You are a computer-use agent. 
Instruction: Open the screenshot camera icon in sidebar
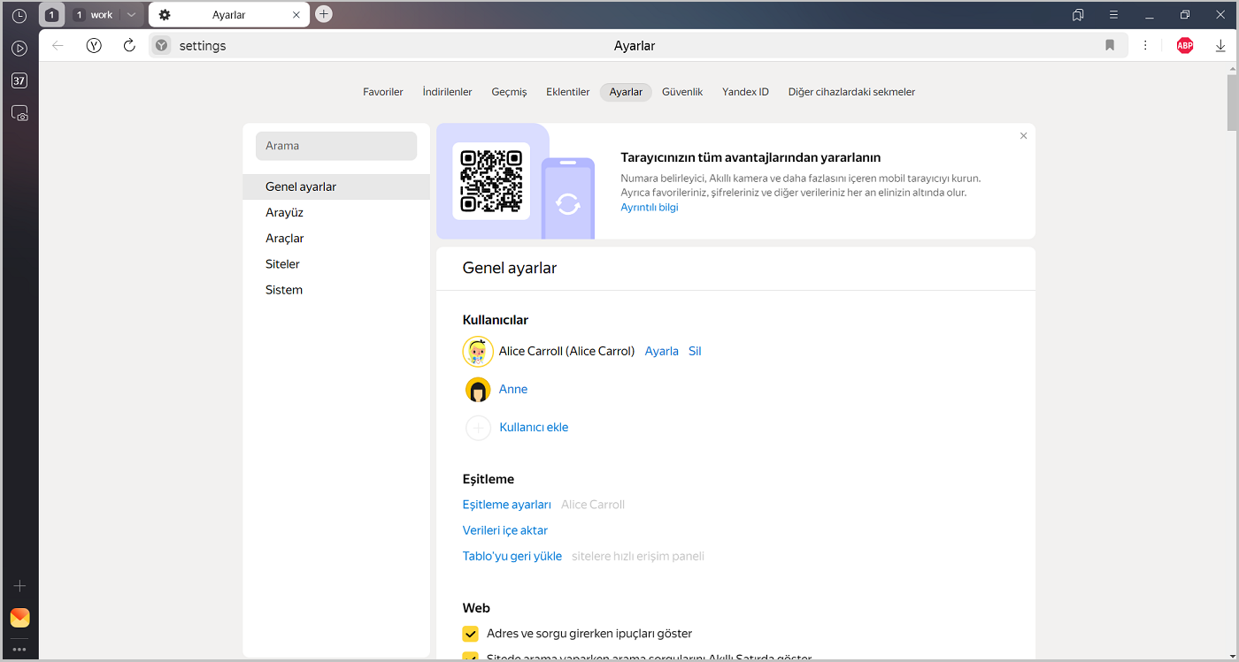[x=19, y=113]
